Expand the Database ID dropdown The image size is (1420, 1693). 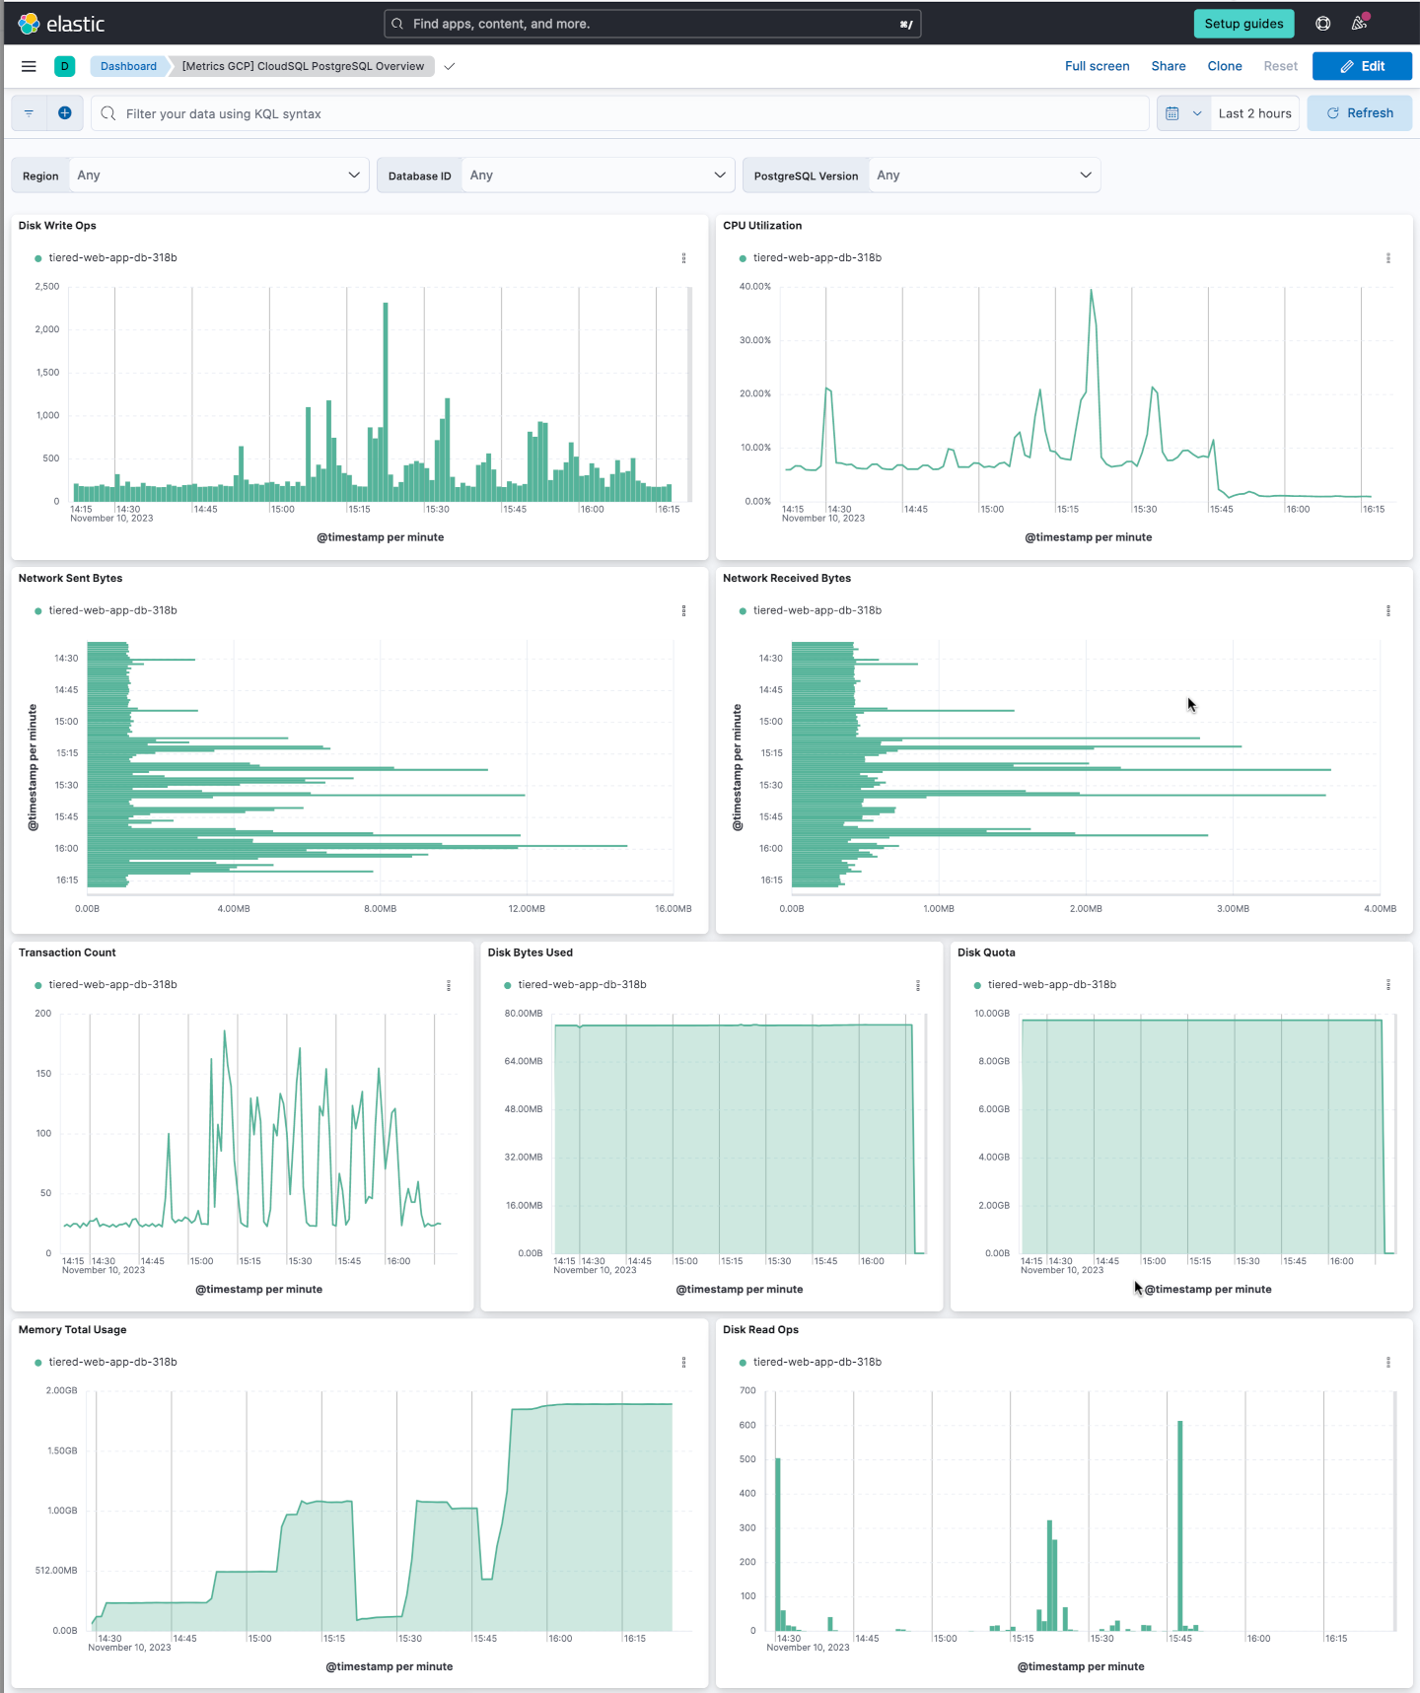[x=599, y=176]
